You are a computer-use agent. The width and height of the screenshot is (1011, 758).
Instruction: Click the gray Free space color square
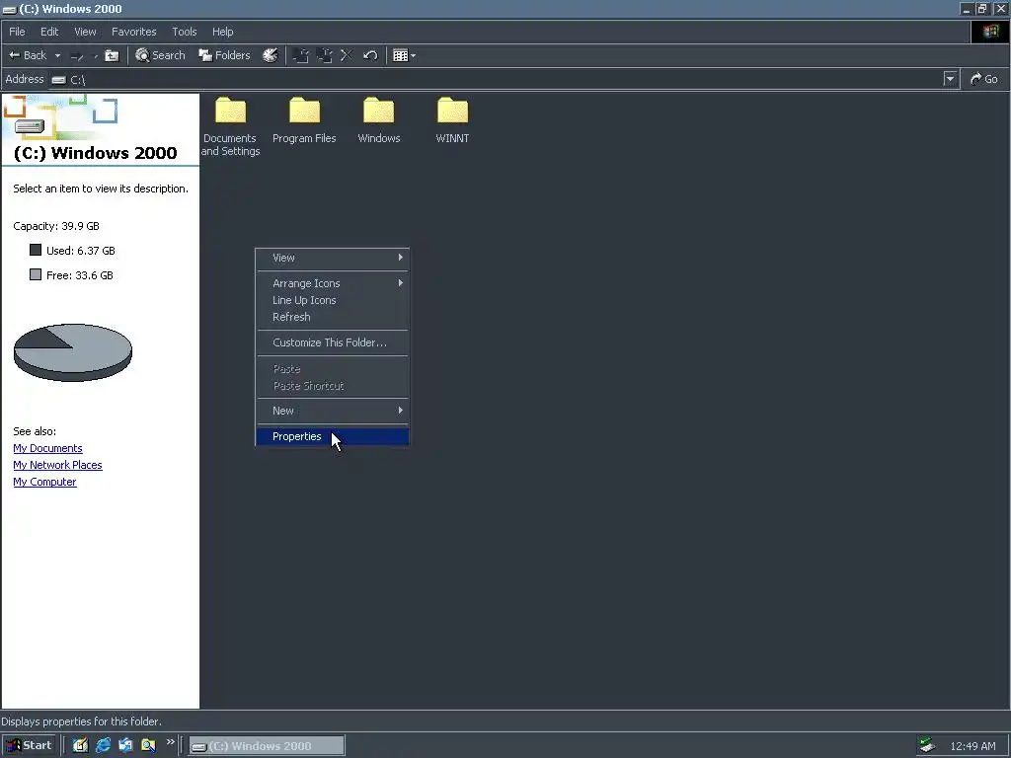click(36, 274)
